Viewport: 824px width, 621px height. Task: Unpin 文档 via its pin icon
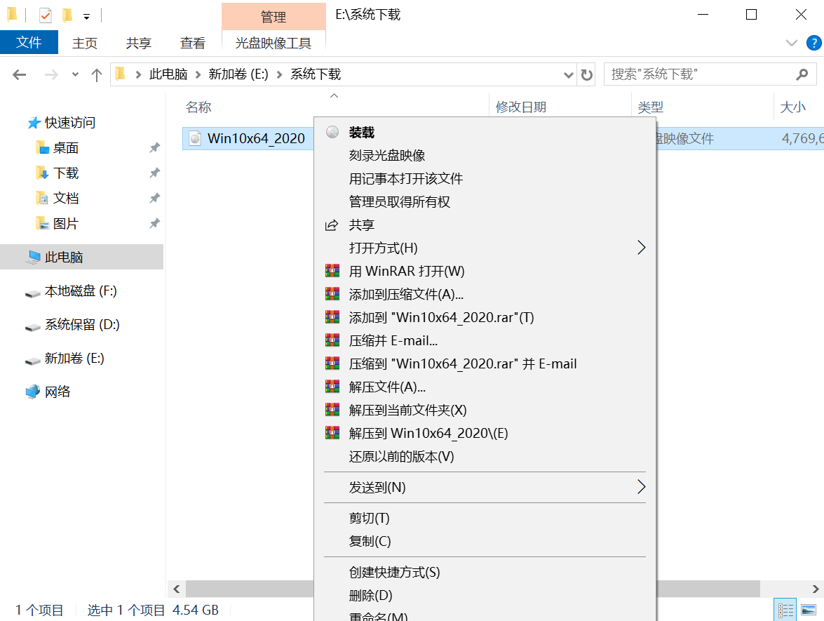(154, 199)
